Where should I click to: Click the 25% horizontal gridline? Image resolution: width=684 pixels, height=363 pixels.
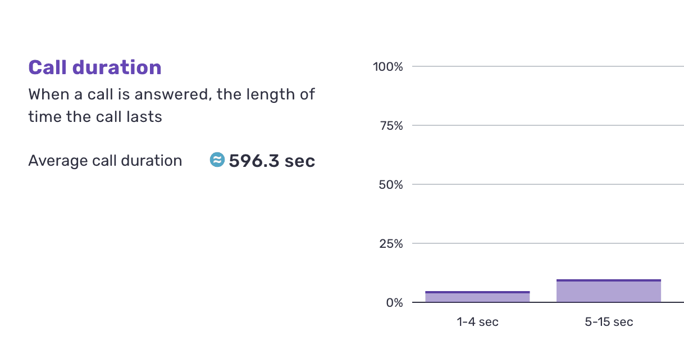(548, 243)
